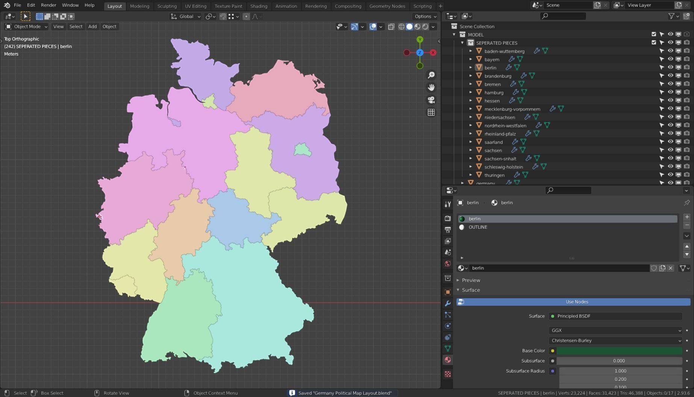Move material slot down arrow
Screen dimensions: 694x397
pos(687,255)
